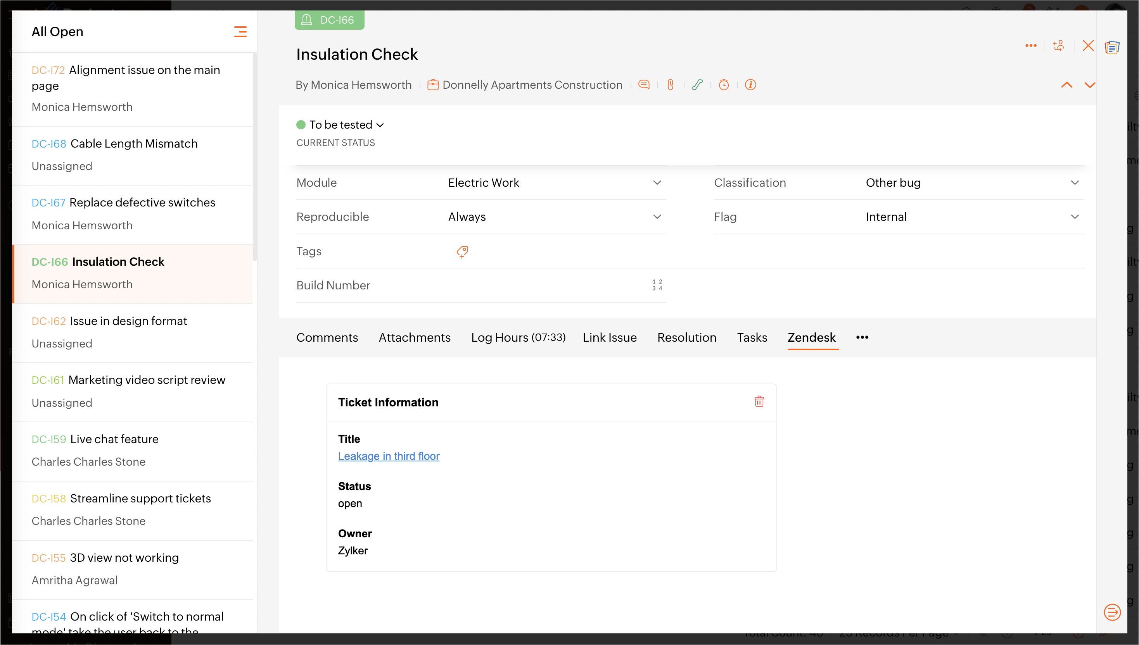Click the comments icon in issue header
The image size is (1139, 645).
[x=644, y=84]
